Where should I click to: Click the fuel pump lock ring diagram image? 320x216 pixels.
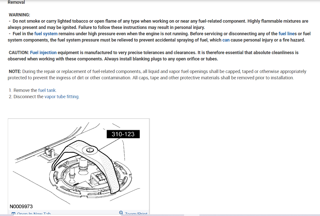pos(79,164)
